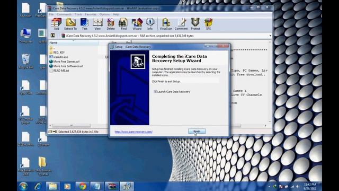The image size is (339, 191).
Task: Open the Wizard tool in WinRAR
Action: (137, 24)
